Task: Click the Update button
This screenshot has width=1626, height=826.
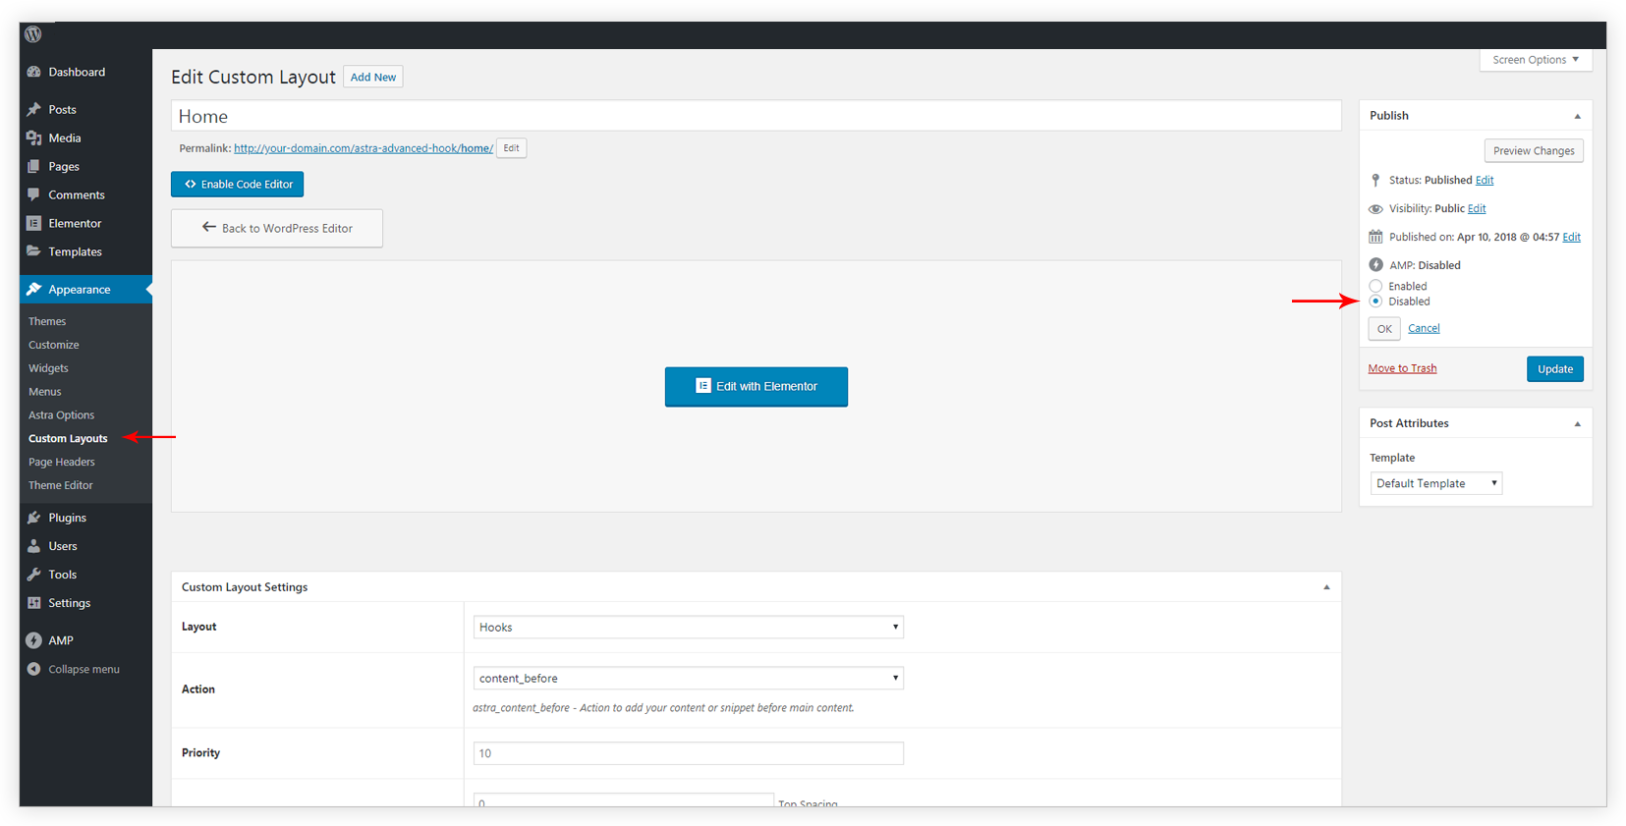Action: pyautogui.click(x=1555, y=369)
